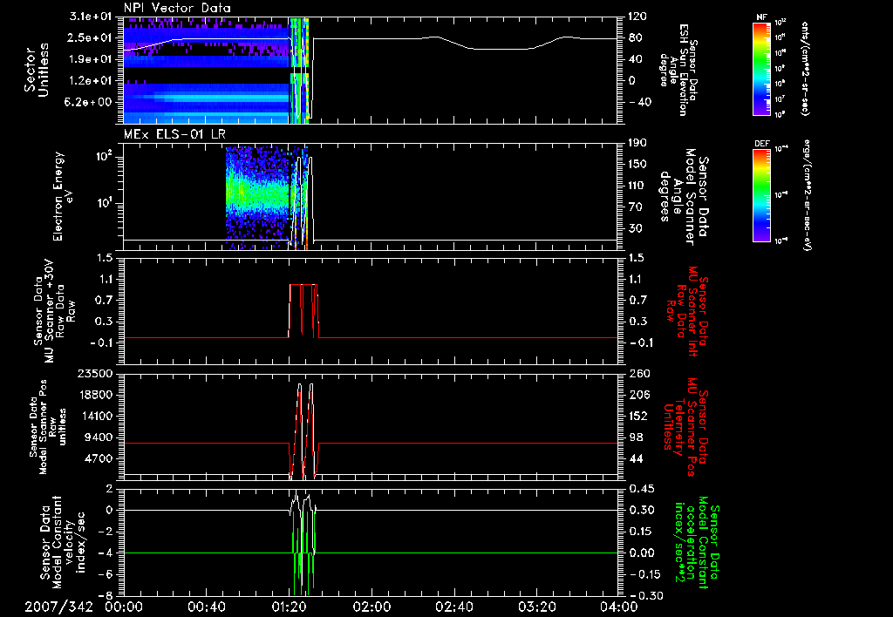Image resolution: width=893 pixels, height=617 pixels.
Task: Click the NF color scale bar
Action: click(762, 68)
